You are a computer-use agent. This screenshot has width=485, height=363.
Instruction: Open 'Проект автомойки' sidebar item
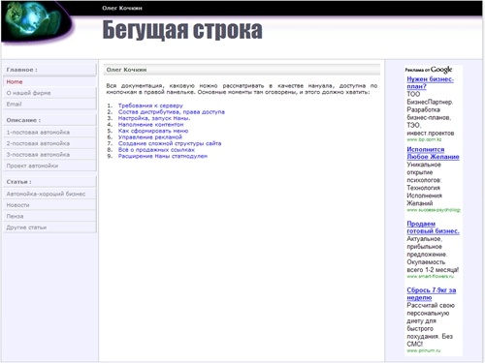click(49, 166)
